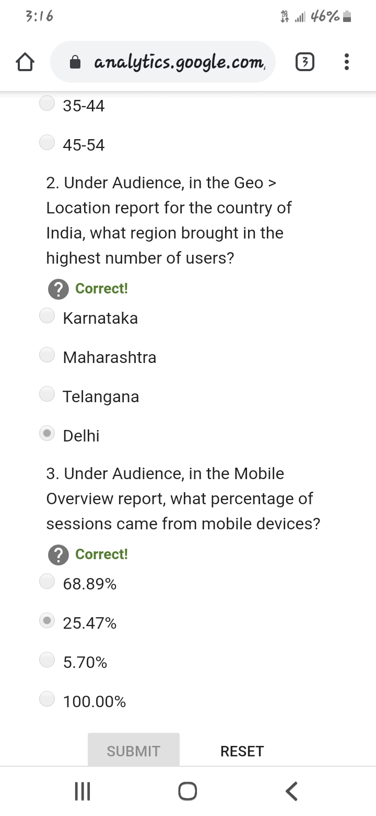Image resolution: width=376 pixels, height=816 pixels.
Task: Tap the analytics.google.com address bar
Action: coord(162,62)
